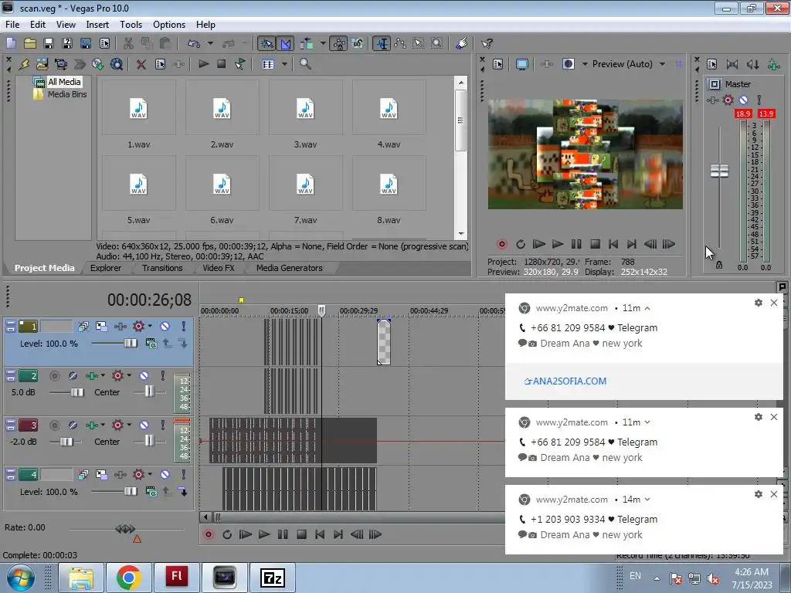The height and width of the screenshot is (593, 791).
Task: Expand the 14m y2mate notification
Action: coord(647,500)
